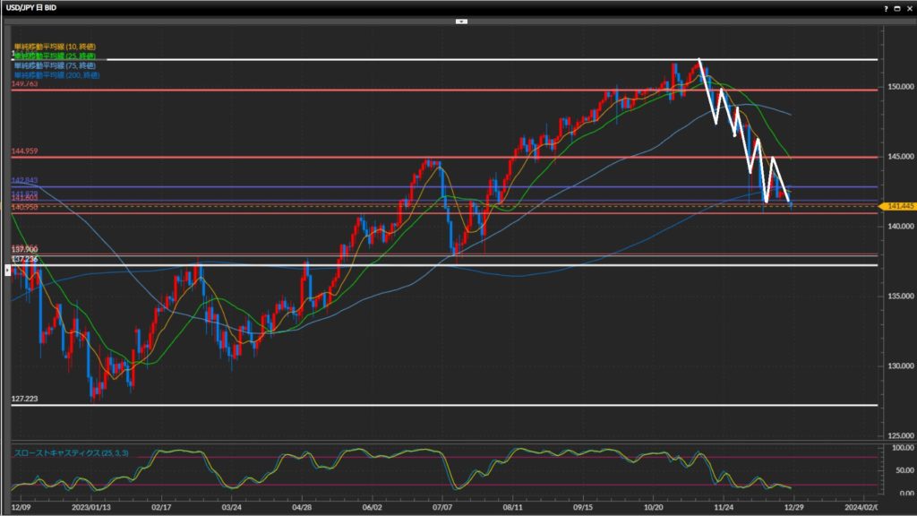Click the orange current price tag 141.445
The width and height of the screenshot is (917, 516).
(897, 207)
